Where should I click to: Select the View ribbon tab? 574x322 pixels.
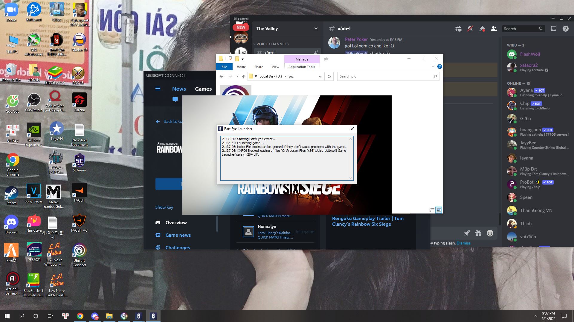(275, 67)
